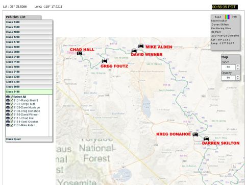Uncheck 8103-Dave Morrison checkbox
The image size is (245, 185).
[12, 107]
